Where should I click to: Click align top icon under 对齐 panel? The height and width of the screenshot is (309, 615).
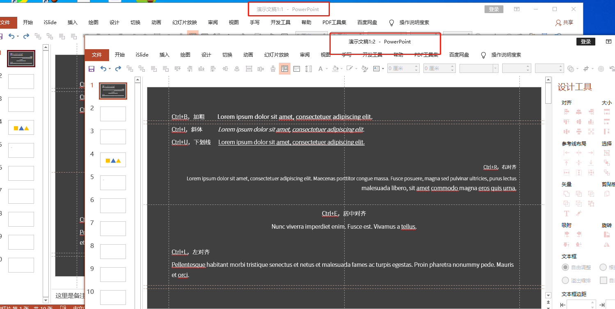(567, 122)
